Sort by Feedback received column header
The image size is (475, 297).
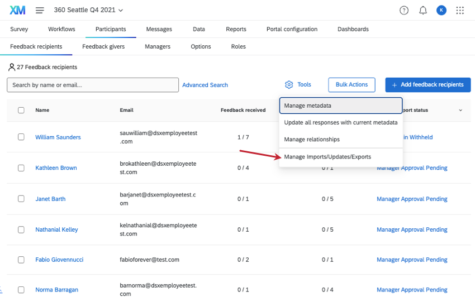point(243,110)
